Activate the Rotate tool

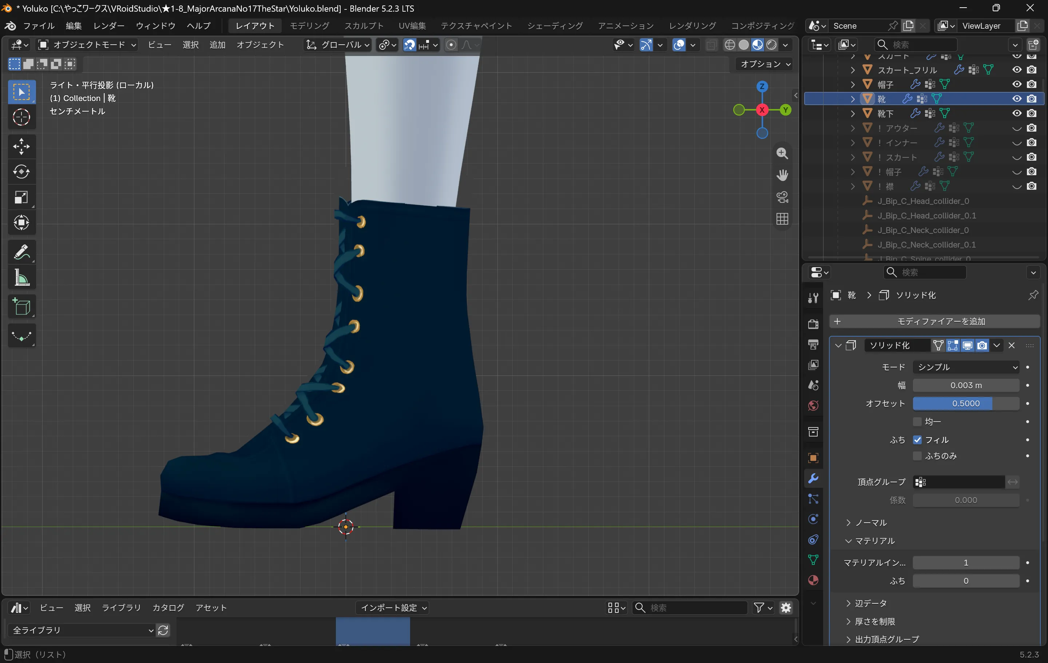tap(21, 172)
